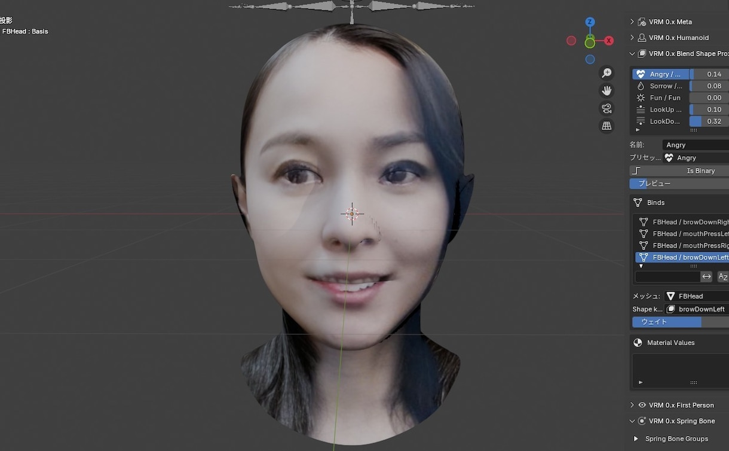Image resolution: width=729 pixels, height=451 pixels.
Task: Click the 名前 Angry name field
Action: (x=696, y=145)
